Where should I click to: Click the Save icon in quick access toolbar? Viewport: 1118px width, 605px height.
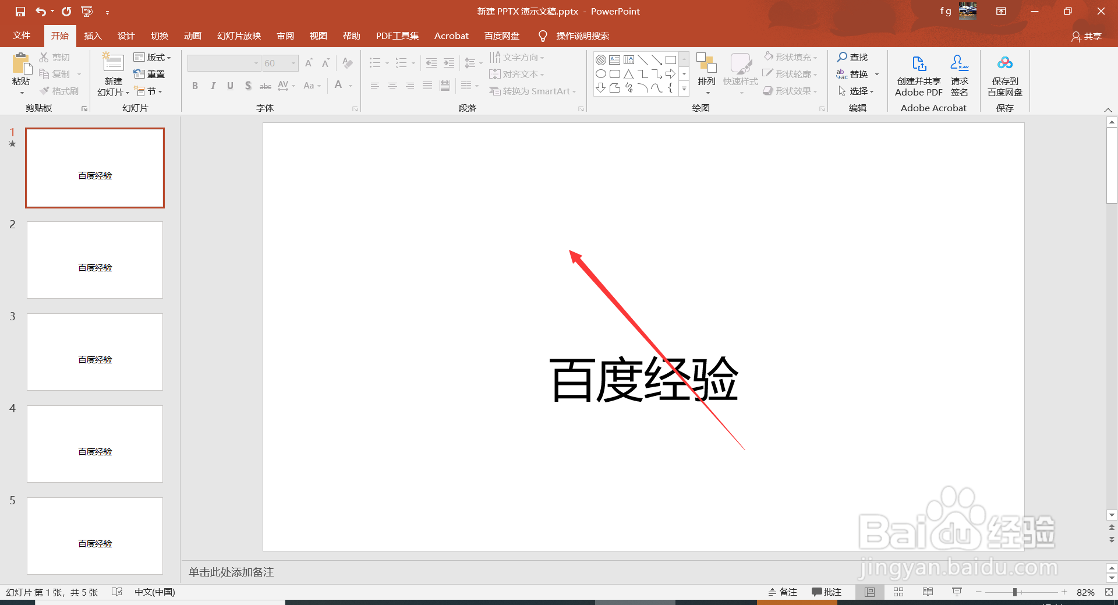(20, 11)
